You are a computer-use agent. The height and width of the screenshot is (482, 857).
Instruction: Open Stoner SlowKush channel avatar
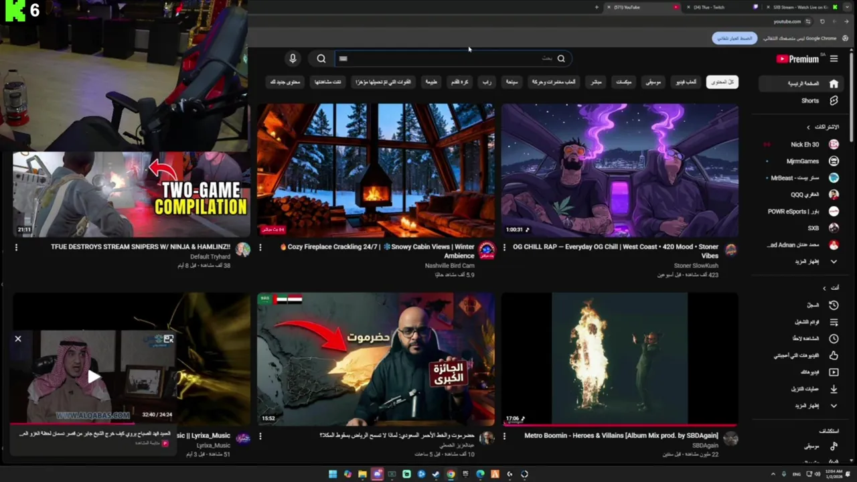click(730, 250)
